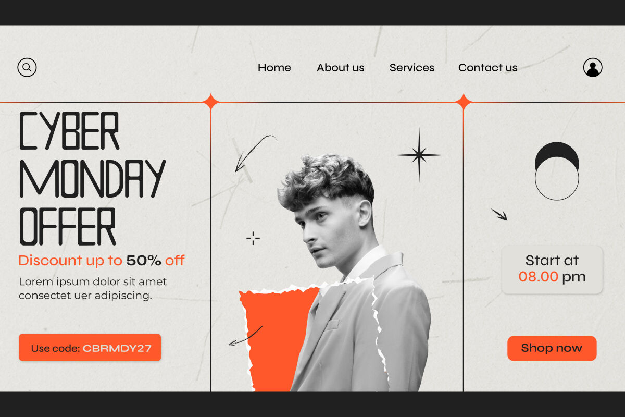Open the user profile icon
This screenshot has height=417, width=625.
[x=593, y=67]
